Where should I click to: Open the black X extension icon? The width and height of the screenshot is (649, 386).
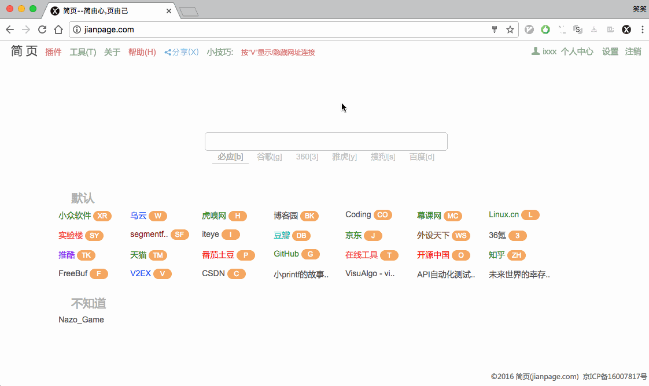[626, 29]
